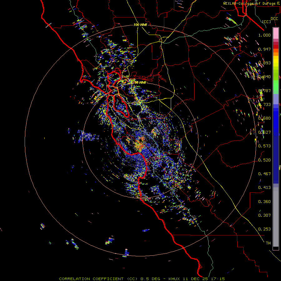Pick the pink segment topping the color bar

276,33
